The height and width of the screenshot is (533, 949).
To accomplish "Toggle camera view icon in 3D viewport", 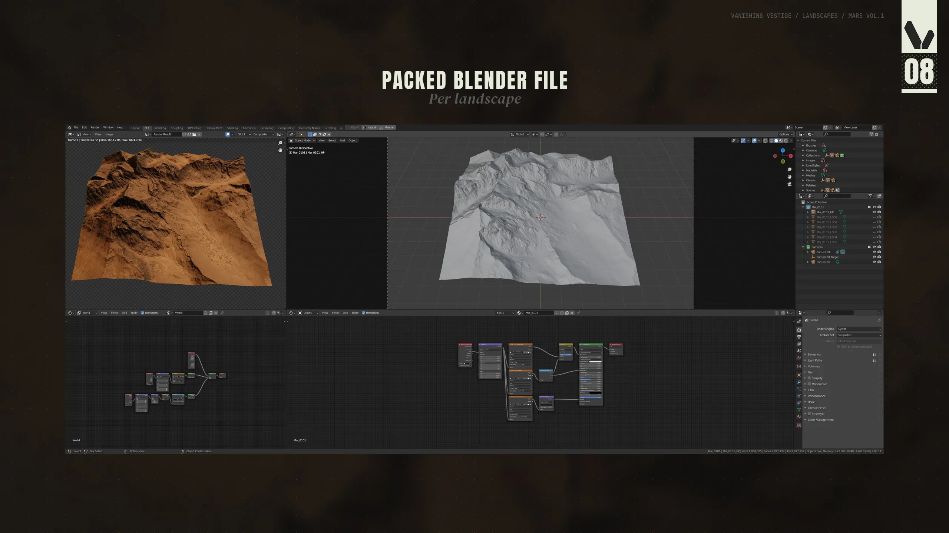I will pyautogui.click(x=789, y=184).
